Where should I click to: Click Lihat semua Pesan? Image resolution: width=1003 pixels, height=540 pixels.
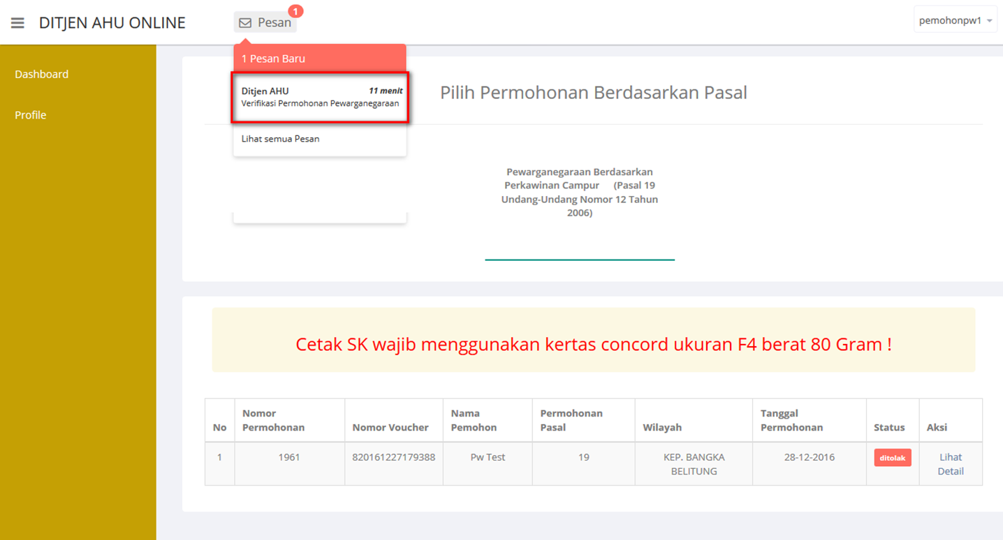[281, 139]
